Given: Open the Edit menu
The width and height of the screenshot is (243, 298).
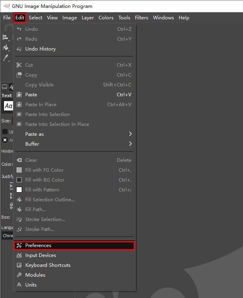Looking at the screenshot, I should pyautogui.click(x=20, y=18).
